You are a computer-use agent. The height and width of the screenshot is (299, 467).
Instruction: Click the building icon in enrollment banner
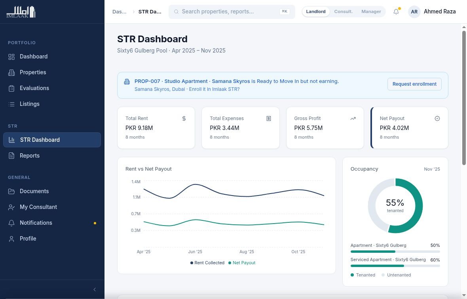(127, 82)
